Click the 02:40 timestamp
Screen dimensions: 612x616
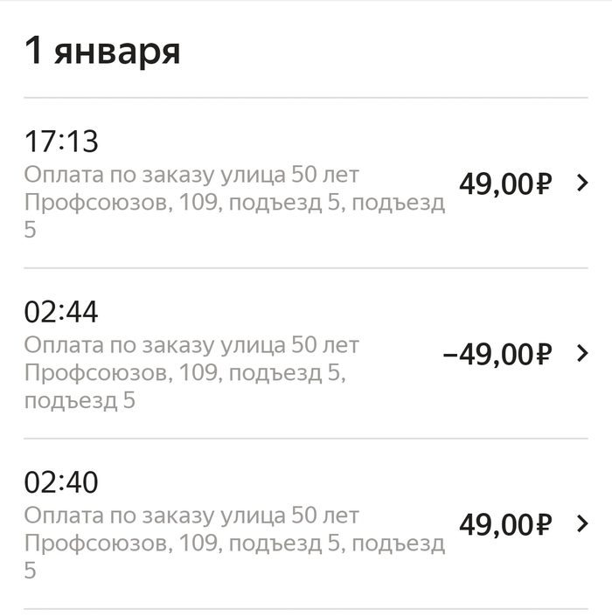61,482
